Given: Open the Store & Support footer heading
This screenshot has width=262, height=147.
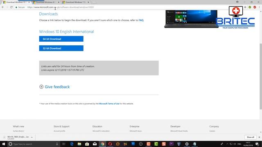Looking at the screenshot, I should tap(61, 127).
